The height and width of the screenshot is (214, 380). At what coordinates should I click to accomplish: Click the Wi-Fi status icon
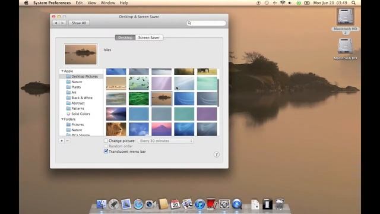pos(283,3)
